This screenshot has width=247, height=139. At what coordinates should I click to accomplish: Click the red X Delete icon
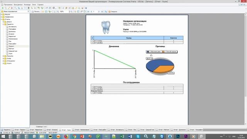point(12,8)
